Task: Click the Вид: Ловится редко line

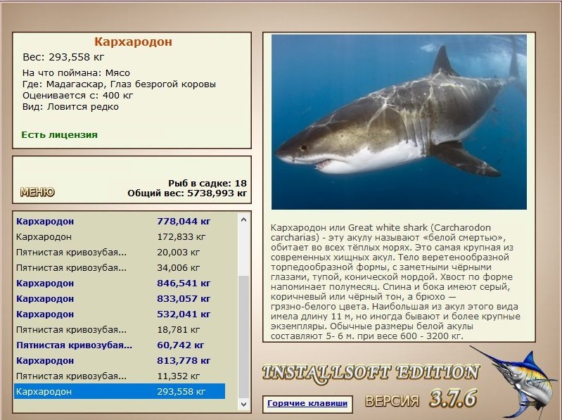Action: coord(70,107)
